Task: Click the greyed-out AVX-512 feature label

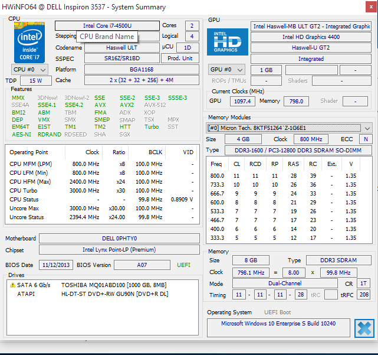Action: tap(155, 105)
